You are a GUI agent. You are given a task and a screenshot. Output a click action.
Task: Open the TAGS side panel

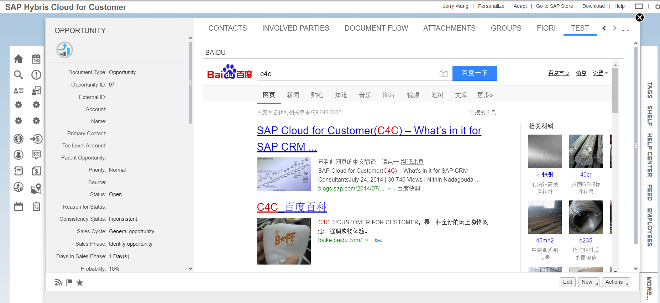(650, 90)
